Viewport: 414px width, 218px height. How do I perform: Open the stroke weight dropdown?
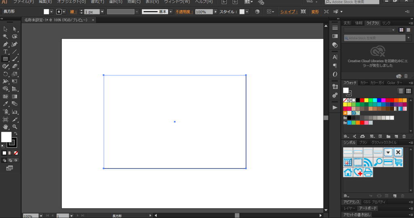coord(102,12)
